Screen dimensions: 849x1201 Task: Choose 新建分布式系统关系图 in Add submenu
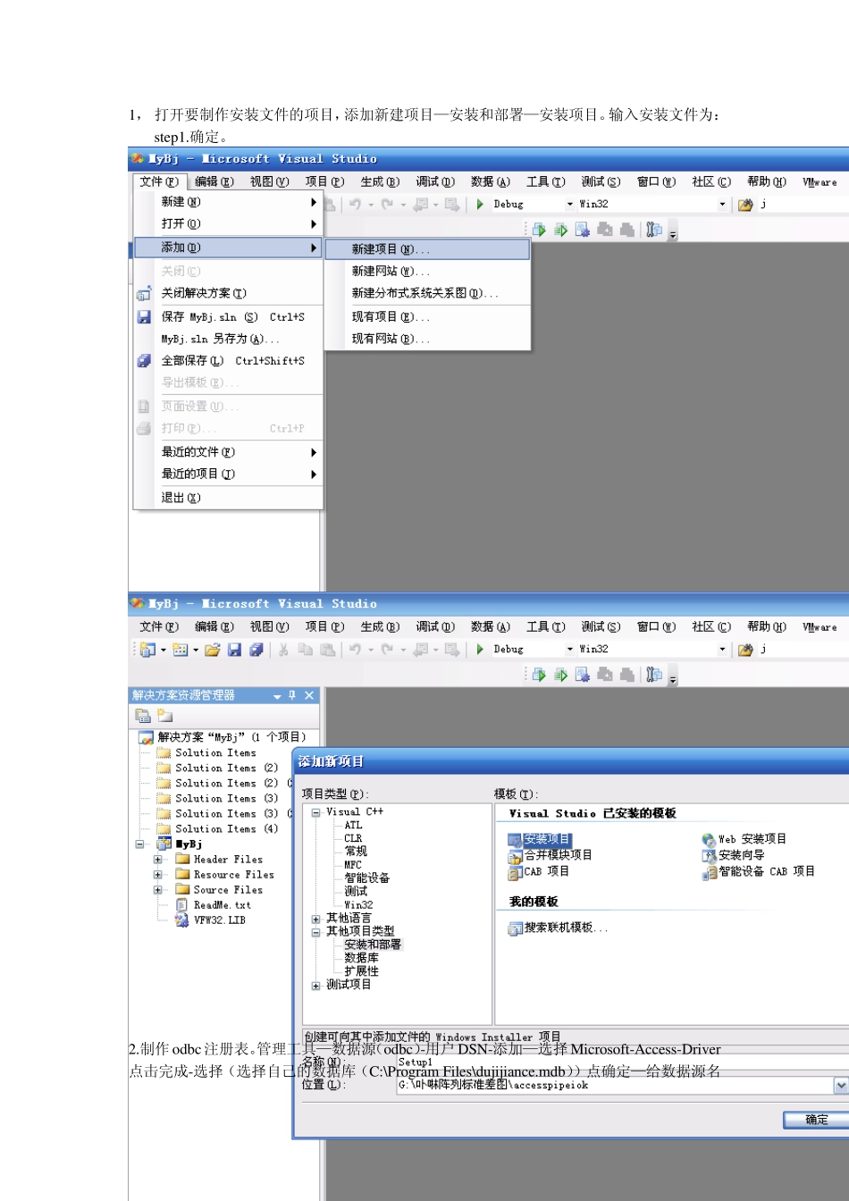tap(427, 293)
